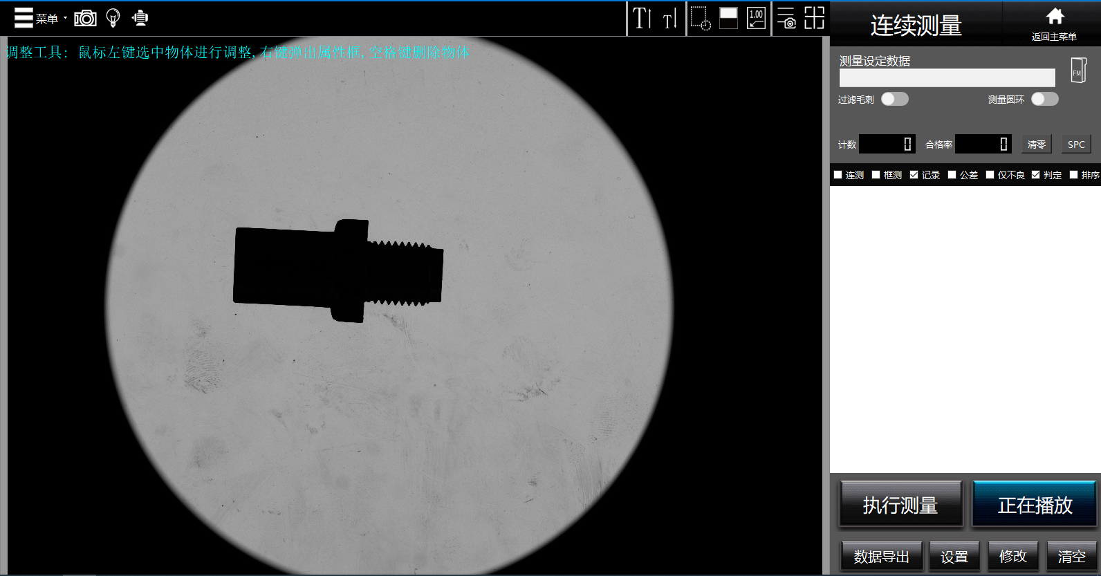
Task: Check the 连测 checkbox
Action: pyautogui.click(x=838, y=175)
